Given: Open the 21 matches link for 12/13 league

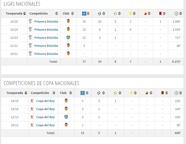Looking at the screenshot, I should point(84,38).
